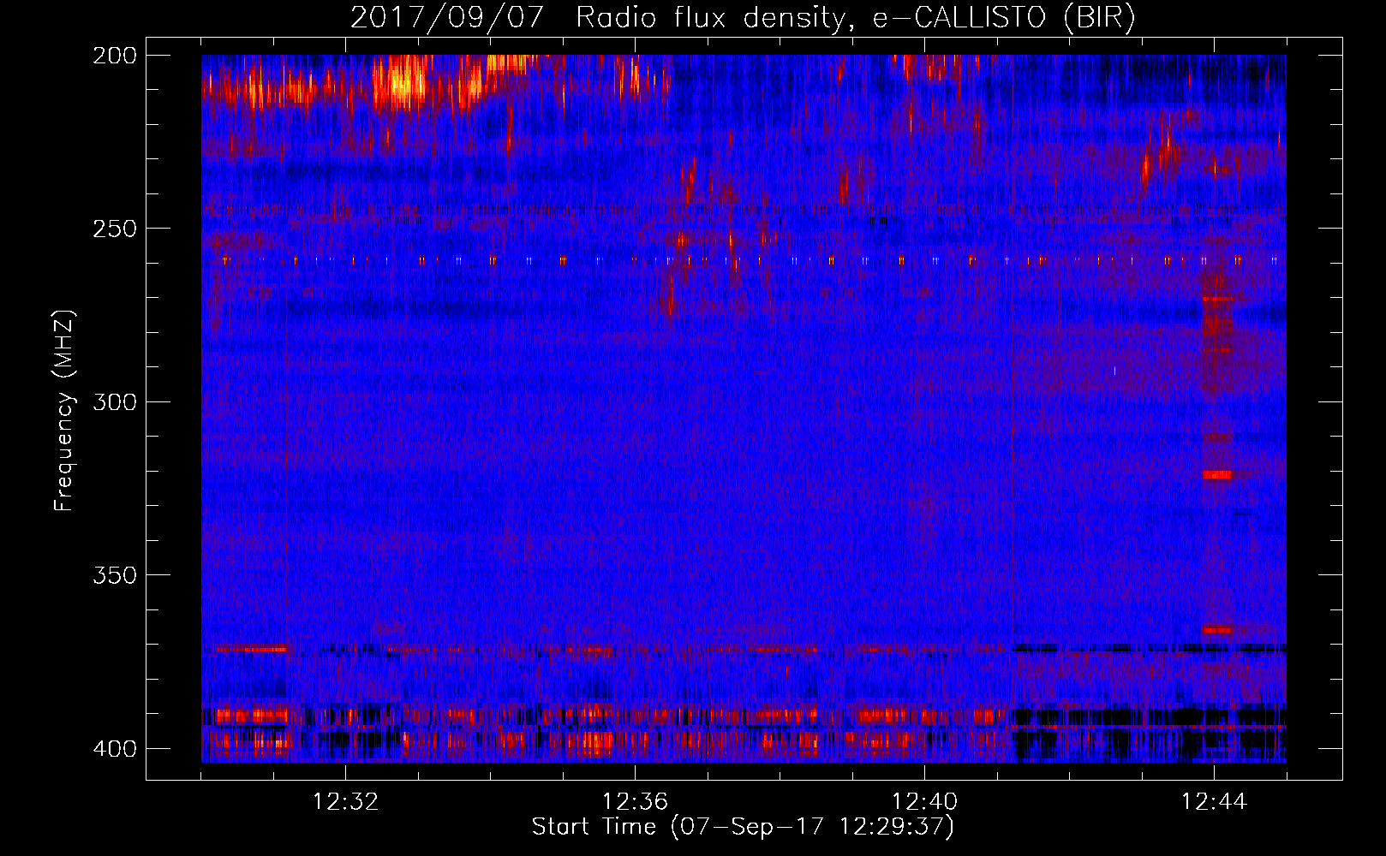Click the 250 frequency tick label
1386x856 pixels.
click(x=115, y=229)
